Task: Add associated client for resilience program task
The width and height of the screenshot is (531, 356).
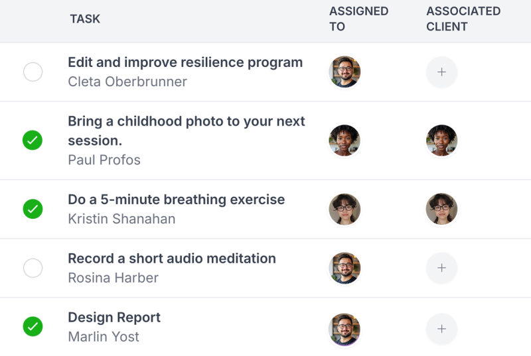Action: (441, 72)
